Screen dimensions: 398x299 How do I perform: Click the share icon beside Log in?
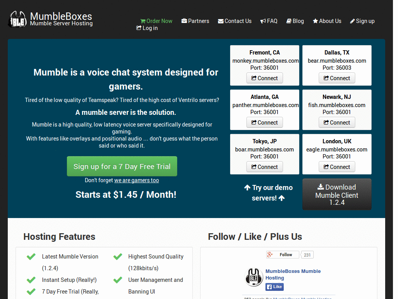click(x=139, y=28)
